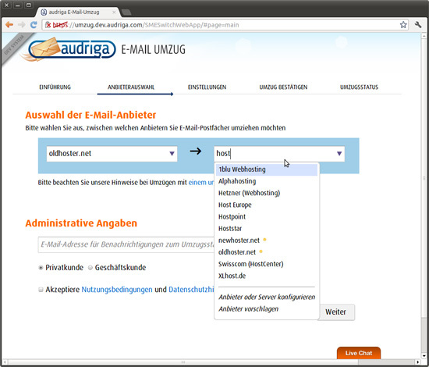
Task: Click Anbieter oder Server konfigurieren
Action: [x=267, y=298]
